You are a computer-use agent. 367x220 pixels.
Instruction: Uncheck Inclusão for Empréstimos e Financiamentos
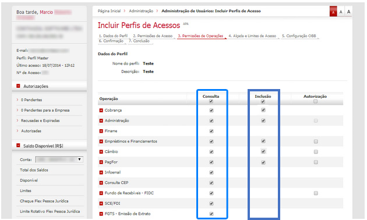pyautogui.click(x=263, y=141)
